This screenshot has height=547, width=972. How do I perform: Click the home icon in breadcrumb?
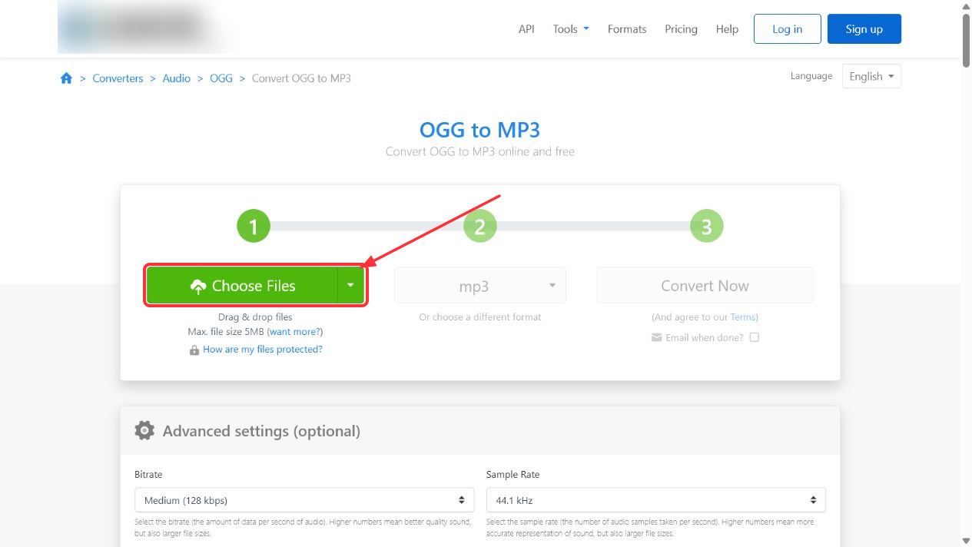coord(66,78)
